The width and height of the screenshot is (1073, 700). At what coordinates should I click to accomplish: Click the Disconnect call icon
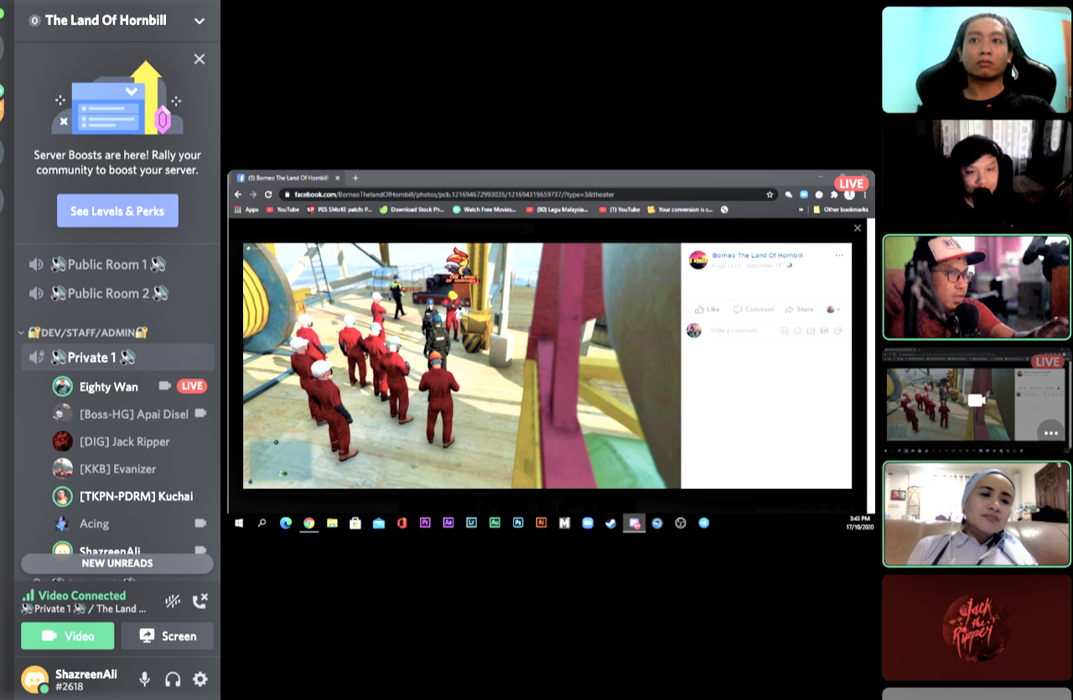coord(200,601)
